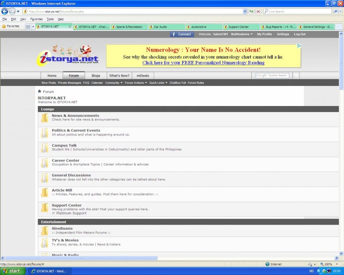Expand the Notifications dropdown
The width and height of the screenshot is (344, 275).
(241, 34)
